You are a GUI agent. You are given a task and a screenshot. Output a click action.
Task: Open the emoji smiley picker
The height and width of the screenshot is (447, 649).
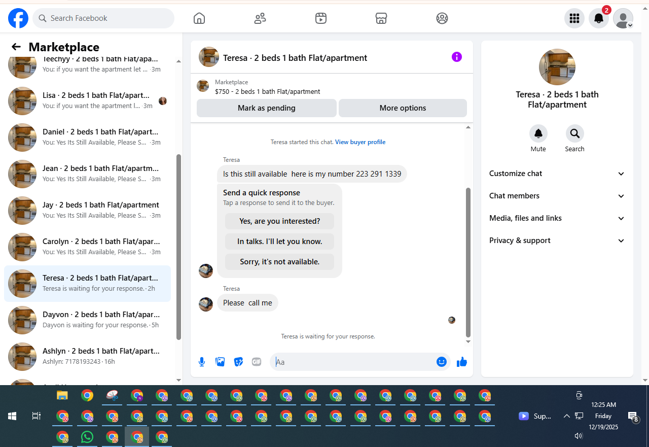(442, 362)
